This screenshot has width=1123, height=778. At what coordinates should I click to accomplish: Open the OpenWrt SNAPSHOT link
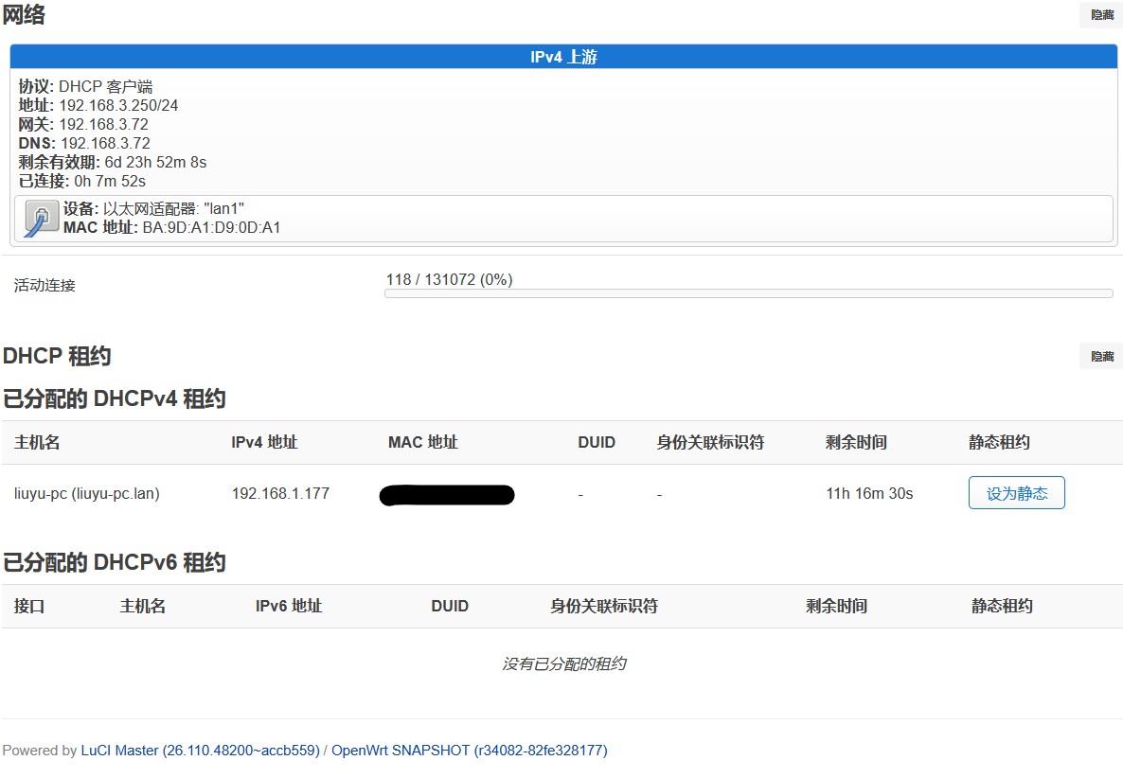469,751
